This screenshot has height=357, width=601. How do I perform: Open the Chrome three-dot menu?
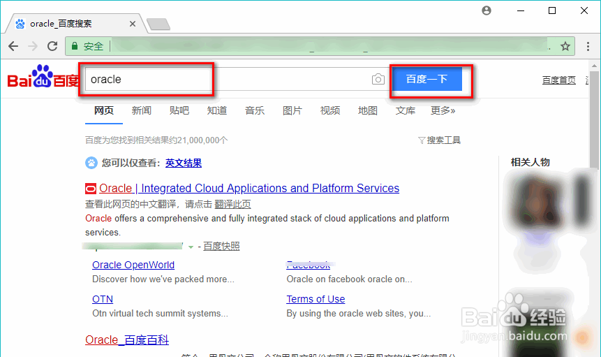click(588, 46)
